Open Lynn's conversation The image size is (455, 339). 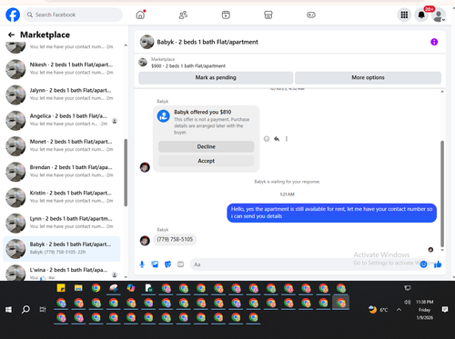61,223
